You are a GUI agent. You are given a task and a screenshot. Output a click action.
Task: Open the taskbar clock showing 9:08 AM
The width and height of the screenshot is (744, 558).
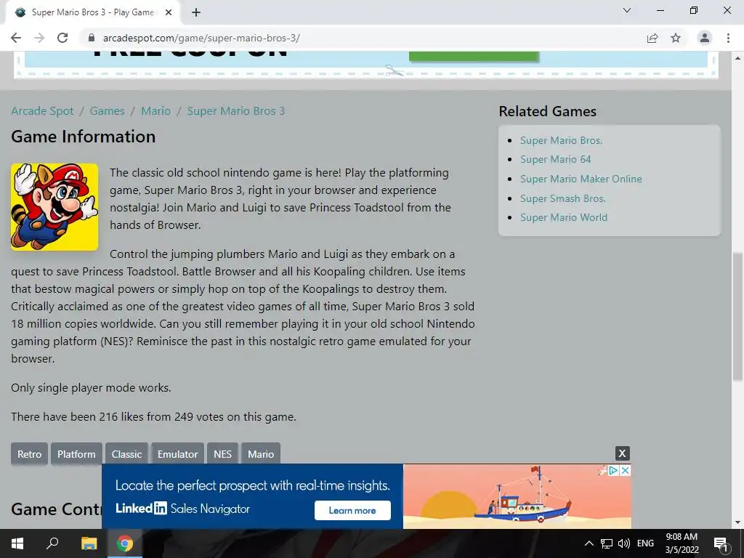click(682, 543)
